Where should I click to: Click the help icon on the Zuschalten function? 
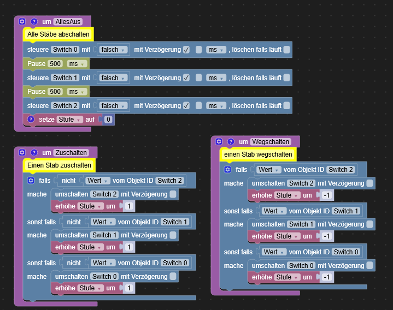[33, 152]
